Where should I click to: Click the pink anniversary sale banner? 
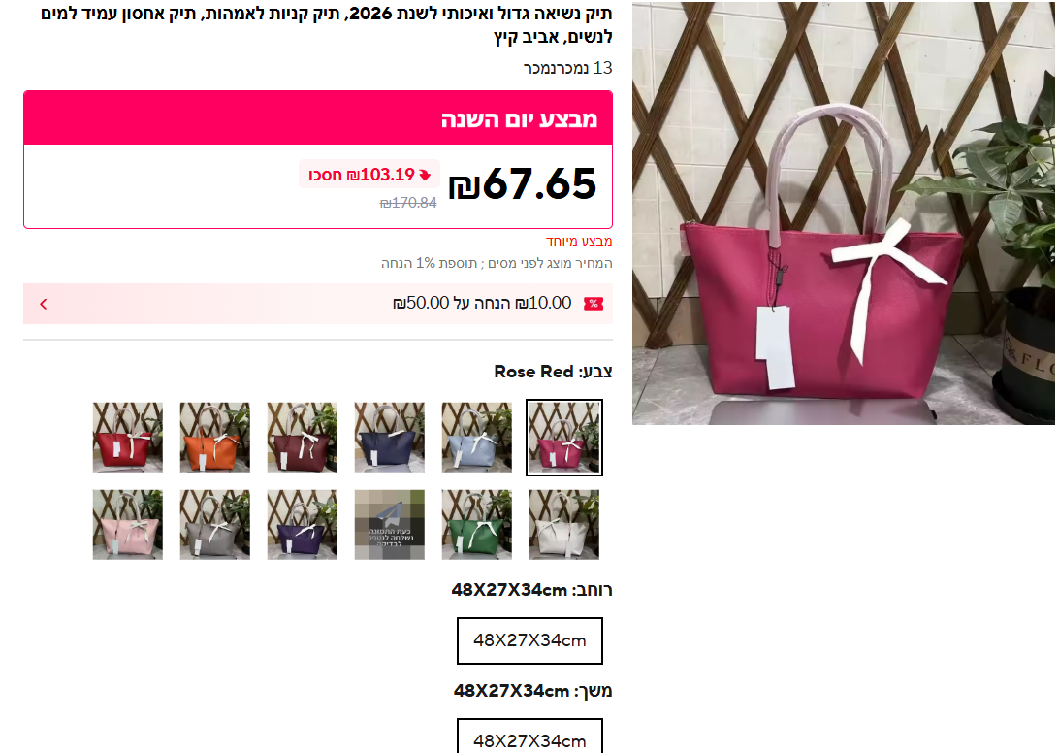pos(318,117)
